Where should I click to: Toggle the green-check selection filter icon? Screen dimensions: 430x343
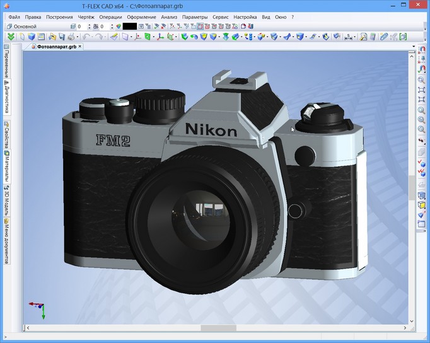pos(156,26)
